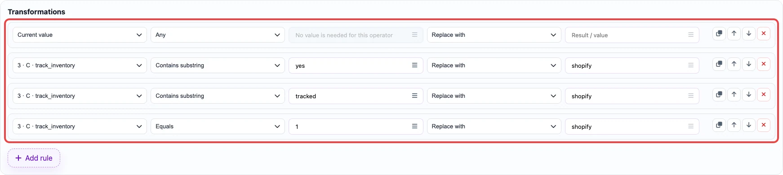The width and height of the screenshot is (783, 175).
Task: Delete the 'tracked' substring rule
Action: click(x=764, y=95)
